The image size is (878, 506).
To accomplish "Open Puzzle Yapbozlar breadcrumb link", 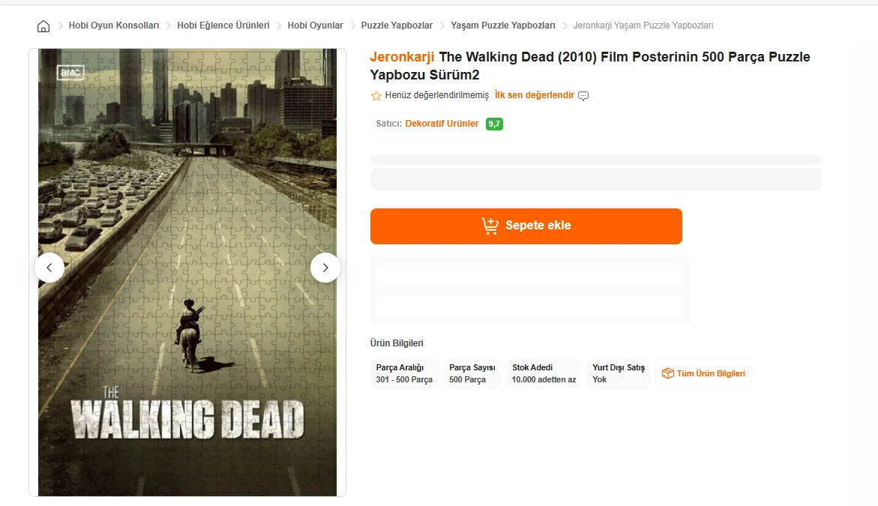I will (x=397, y=25).
